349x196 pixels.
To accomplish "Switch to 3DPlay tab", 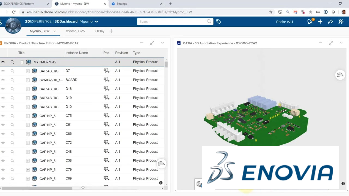I will pos(99,31).
